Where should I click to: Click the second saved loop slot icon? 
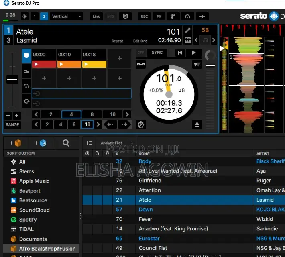click(37, 104)
